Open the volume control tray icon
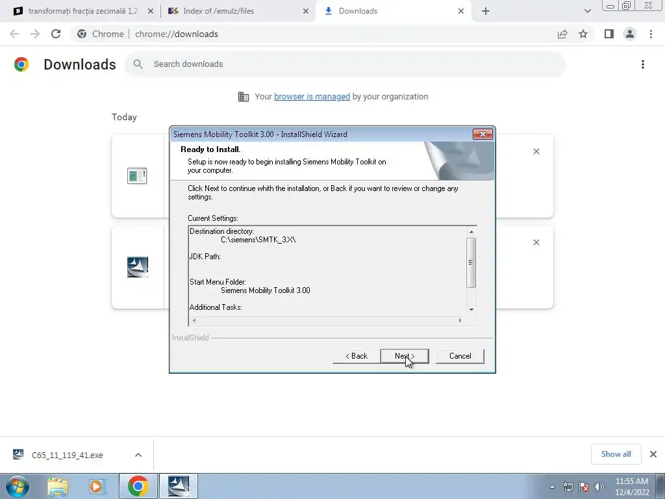The image size is (665, 499). [x=599, y=487]
